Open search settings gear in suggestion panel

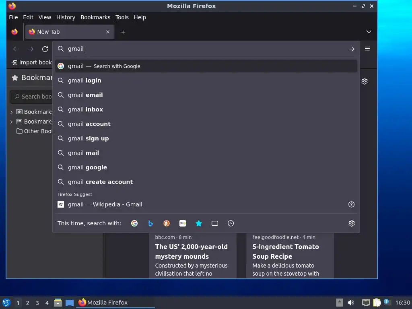pyautogui.click(x=352, y=223)
